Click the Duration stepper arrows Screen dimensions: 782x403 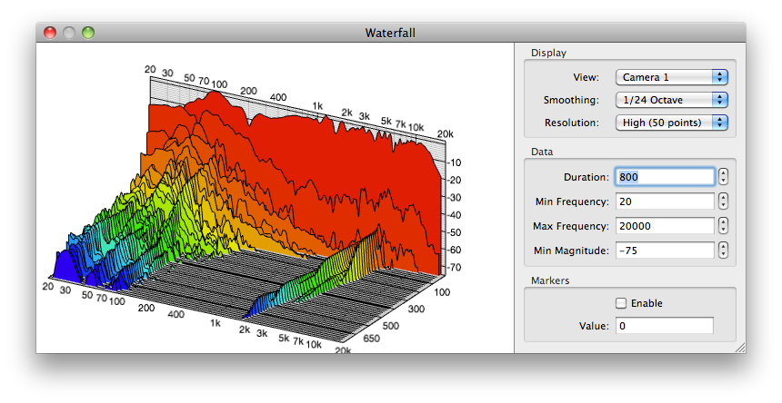(x=723, y=177)
